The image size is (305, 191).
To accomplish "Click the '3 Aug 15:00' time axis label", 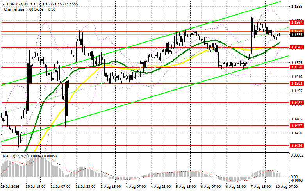I will tap(111, 187).
